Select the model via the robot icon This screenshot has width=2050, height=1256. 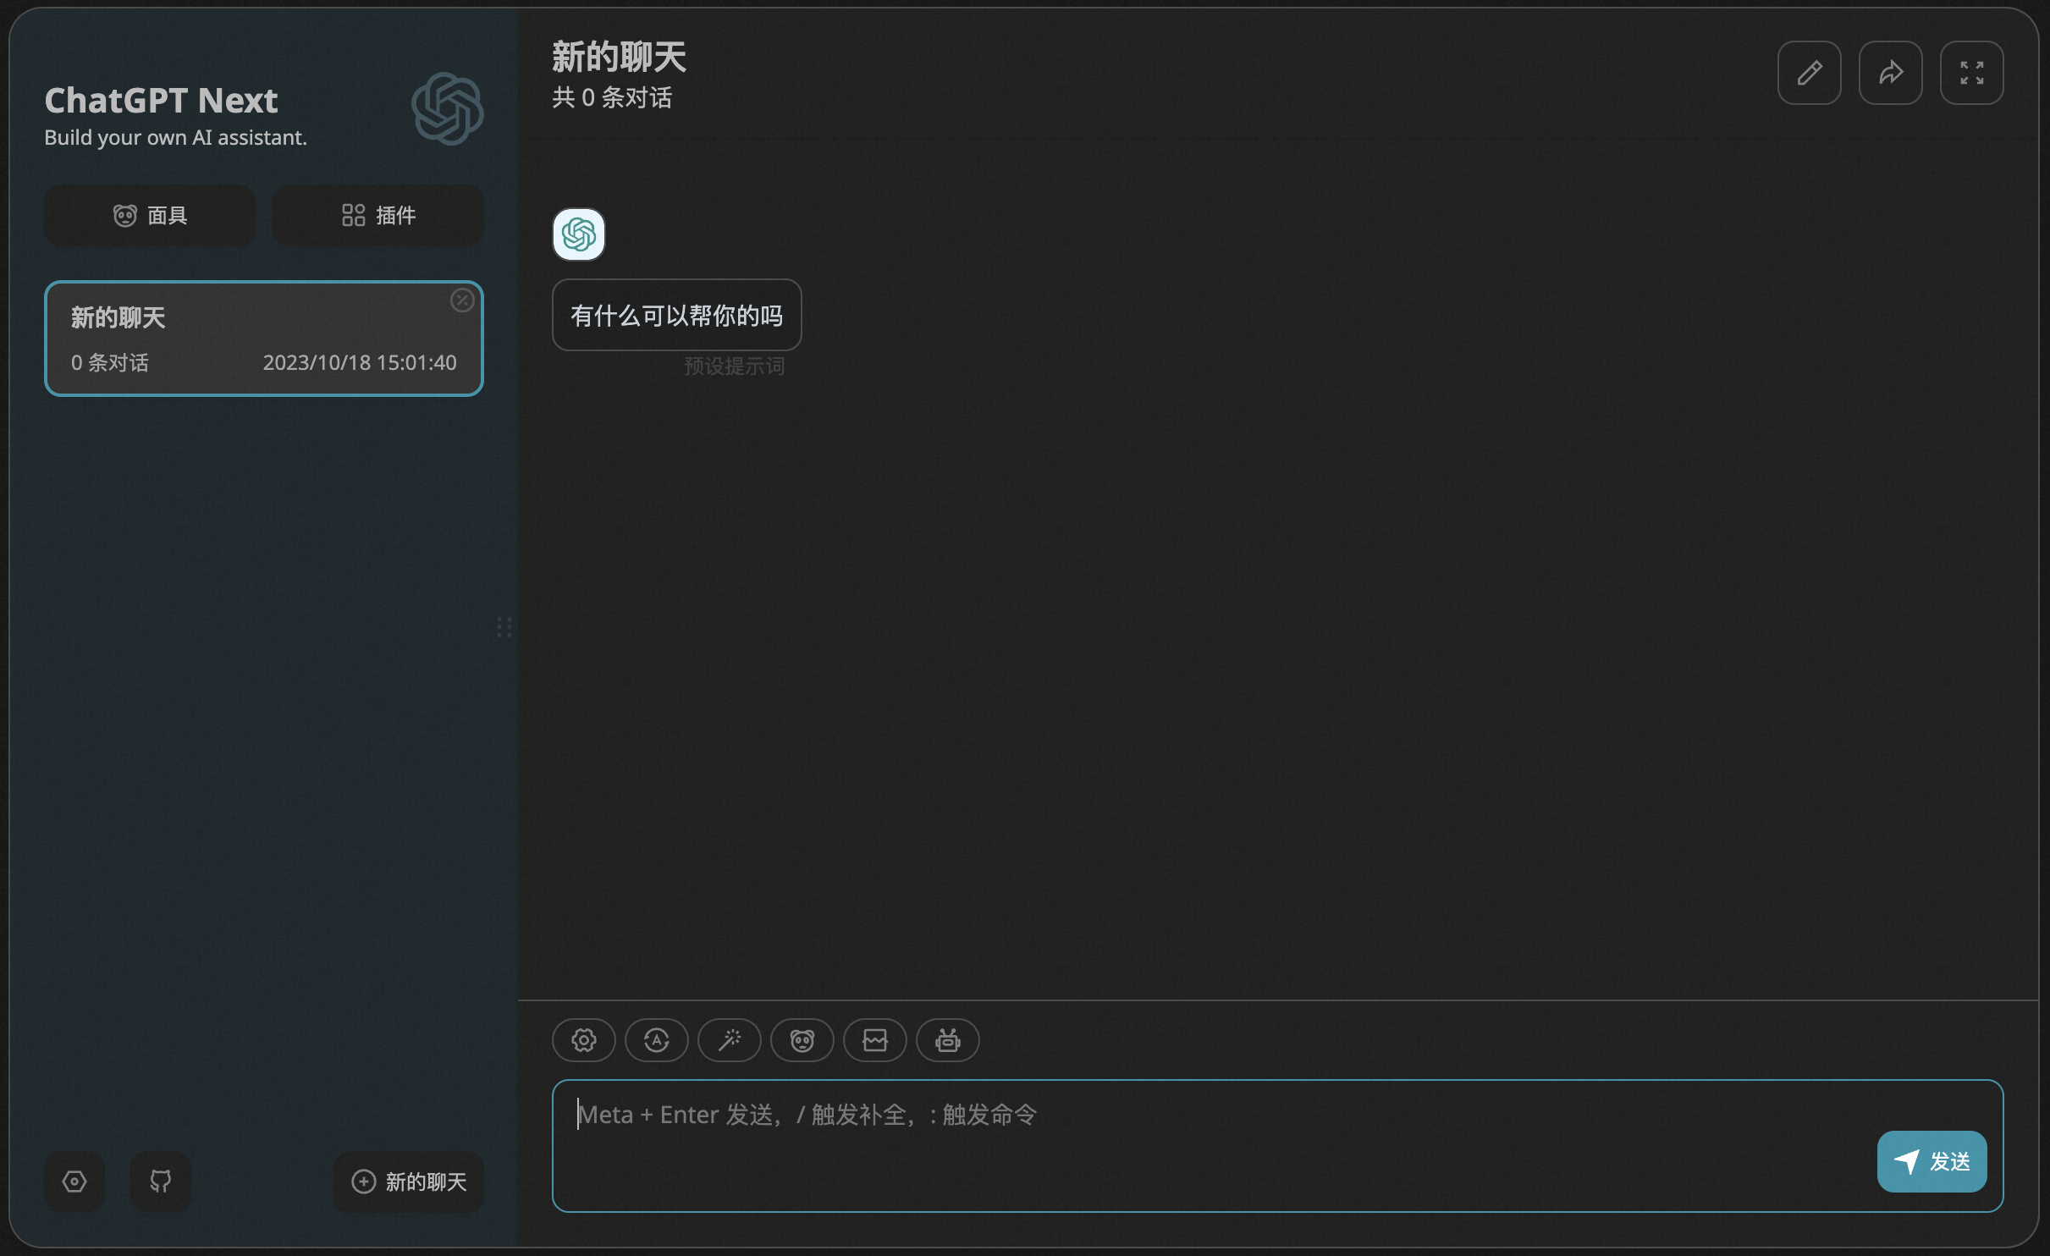(x=948, y=1040)
